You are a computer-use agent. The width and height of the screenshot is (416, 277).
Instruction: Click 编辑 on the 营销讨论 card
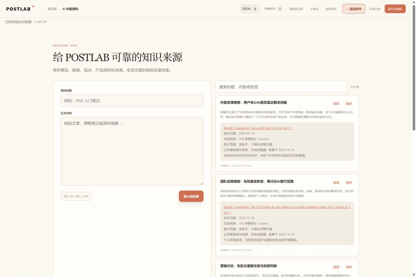click(336, 267)
